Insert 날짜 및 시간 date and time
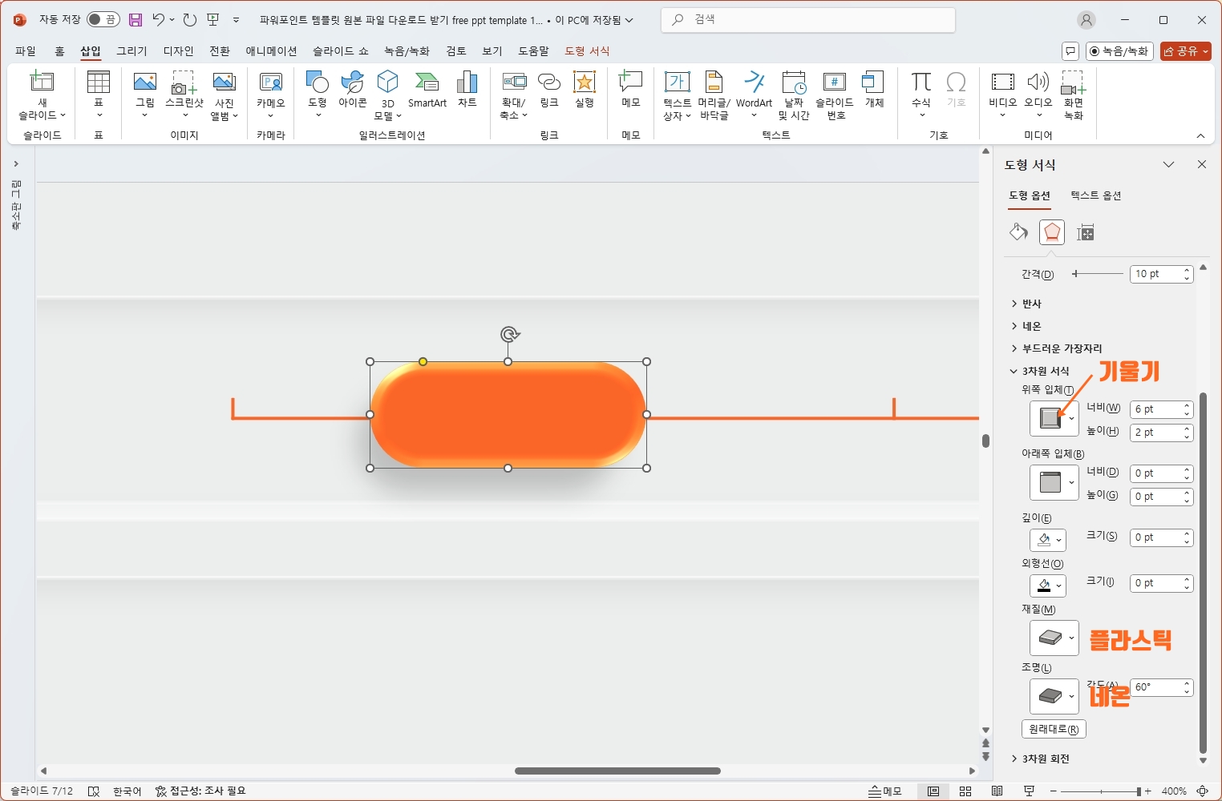Image resolution: width=1222 pixels, height=801 pixels. (794, 95)
